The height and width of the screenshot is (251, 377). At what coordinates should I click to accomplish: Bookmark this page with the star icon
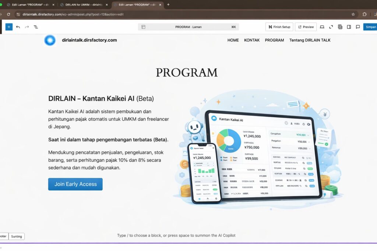[x=353, y=14]
